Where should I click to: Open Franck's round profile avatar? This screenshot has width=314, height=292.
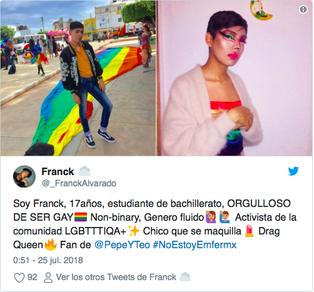click(24, 176)
